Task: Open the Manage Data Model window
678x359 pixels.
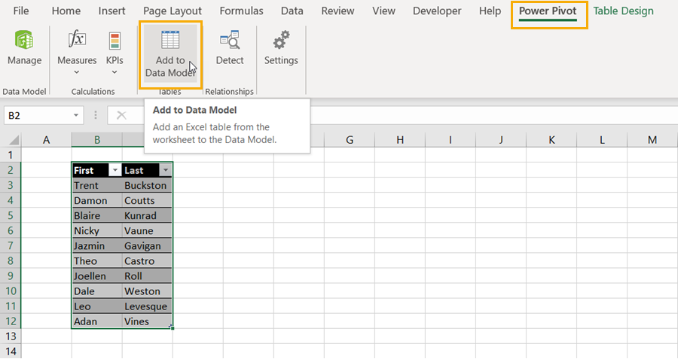Action: point(24,48)
